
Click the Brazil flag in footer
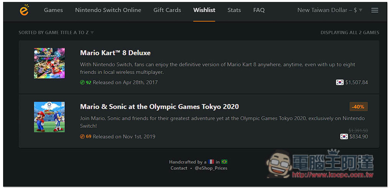point(224,162)
